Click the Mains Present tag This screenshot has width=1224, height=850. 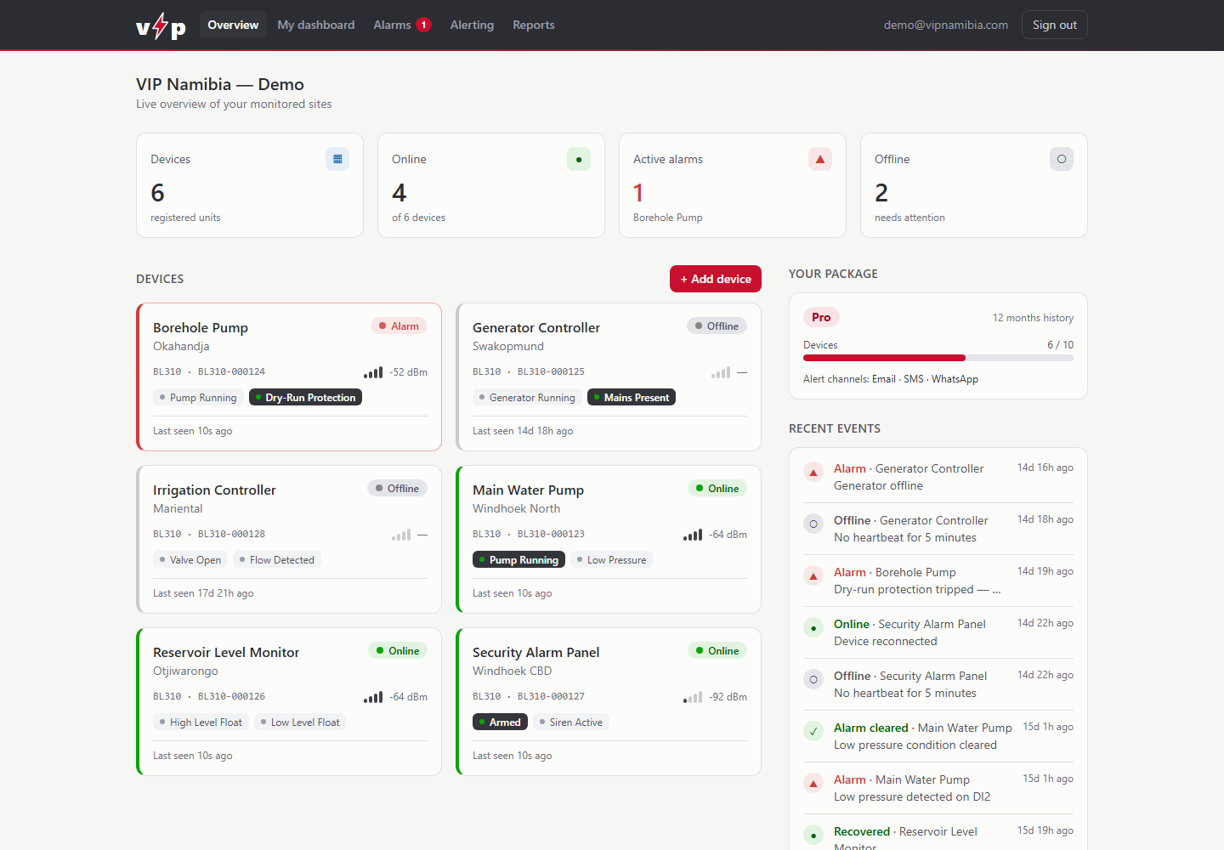point(632,397)
